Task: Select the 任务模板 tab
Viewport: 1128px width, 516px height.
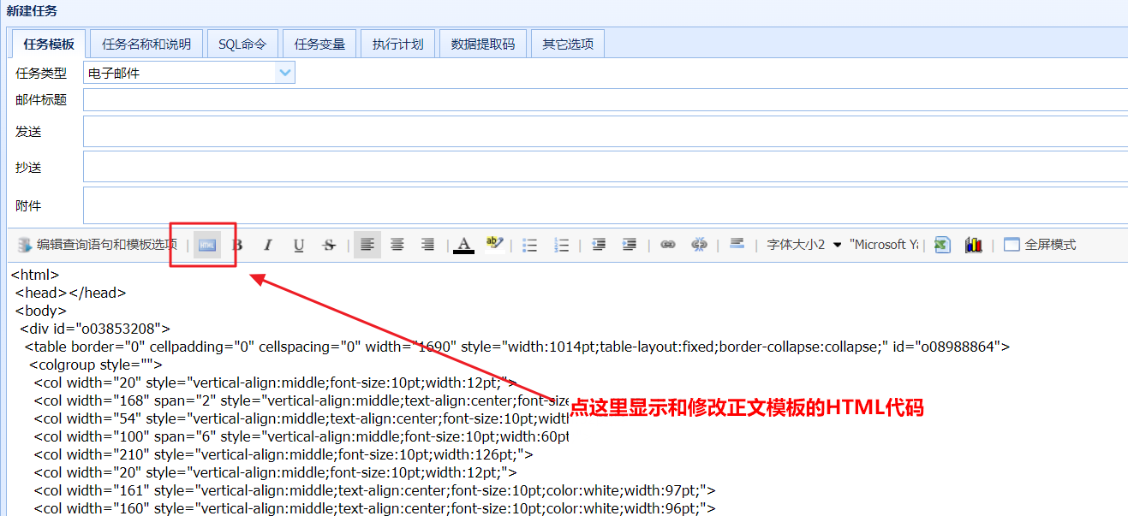Action: coord(50,44)
